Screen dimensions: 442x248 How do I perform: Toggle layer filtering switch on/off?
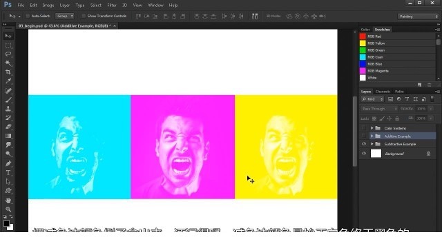432,99
